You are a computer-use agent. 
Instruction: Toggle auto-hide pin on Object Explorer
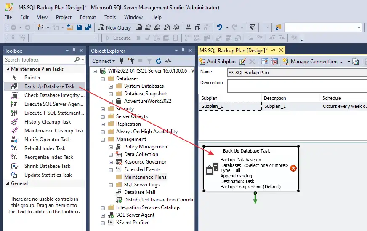(183, 51)
